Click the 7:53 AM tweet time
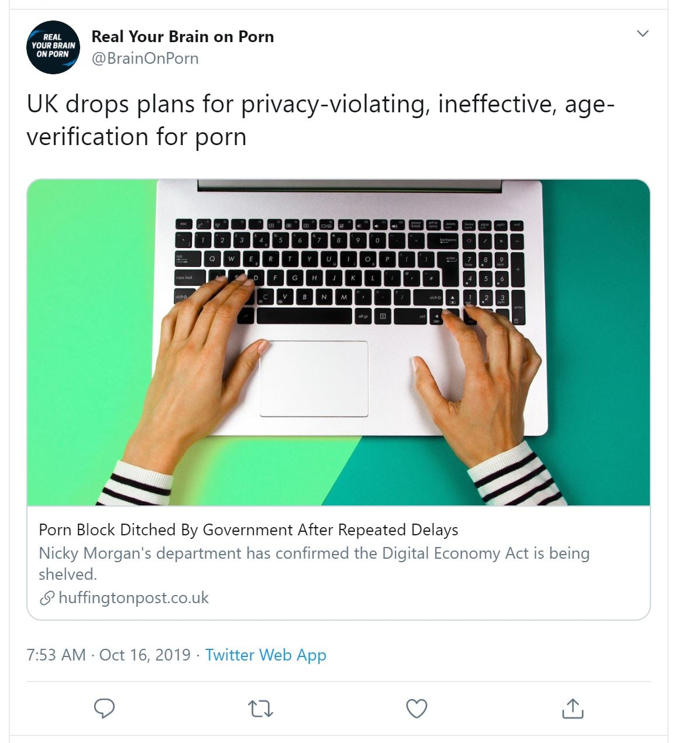675x743 pixels. 56,655
